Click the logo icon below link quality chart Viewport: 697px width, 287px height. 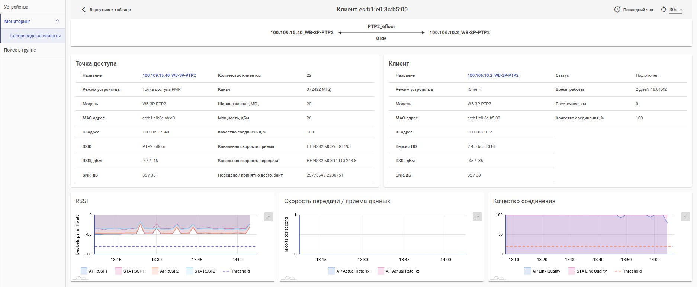pos(498,278)
